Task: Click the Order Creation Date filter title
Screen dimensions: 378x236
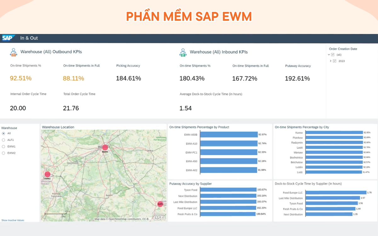Action: 343,49
